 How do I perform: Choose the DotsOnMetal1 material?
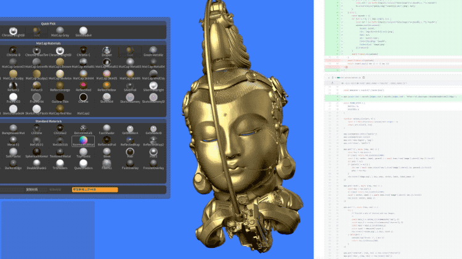83,130
